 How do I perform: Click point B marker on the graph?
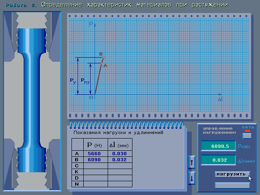[x=104, y=58]
